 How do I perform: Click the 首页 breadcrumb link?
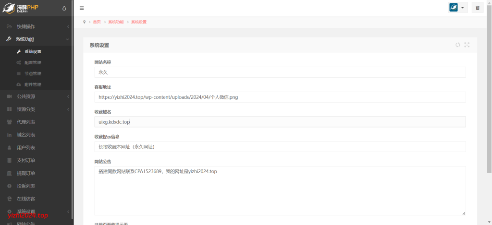point(97,22)
